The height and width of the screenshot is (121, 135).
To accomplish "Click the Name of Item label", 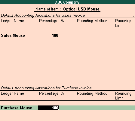I will 48,9.
